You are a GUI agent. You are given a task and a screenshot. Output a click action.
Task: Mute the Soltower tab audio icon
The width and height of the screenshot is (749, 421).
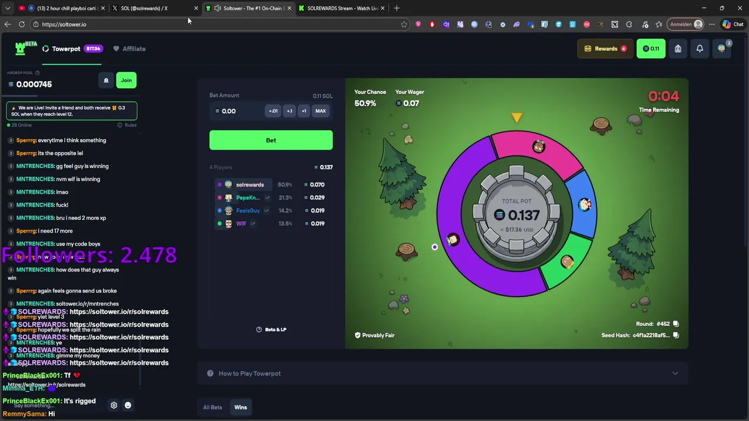coord(217,8)
